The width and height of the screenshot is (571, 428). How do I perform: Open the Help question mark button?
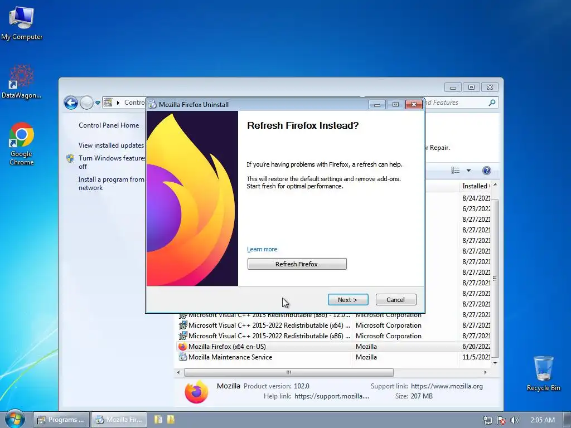[486, 171]
